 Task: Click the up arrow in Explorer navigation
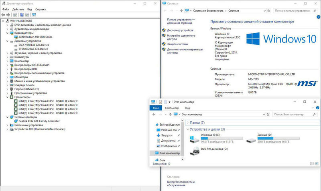tap(170, 115)
